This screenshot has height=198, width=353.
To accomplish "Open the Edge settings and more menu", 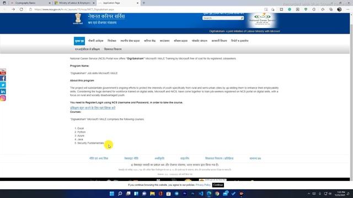I will click(x=347, y=9).
